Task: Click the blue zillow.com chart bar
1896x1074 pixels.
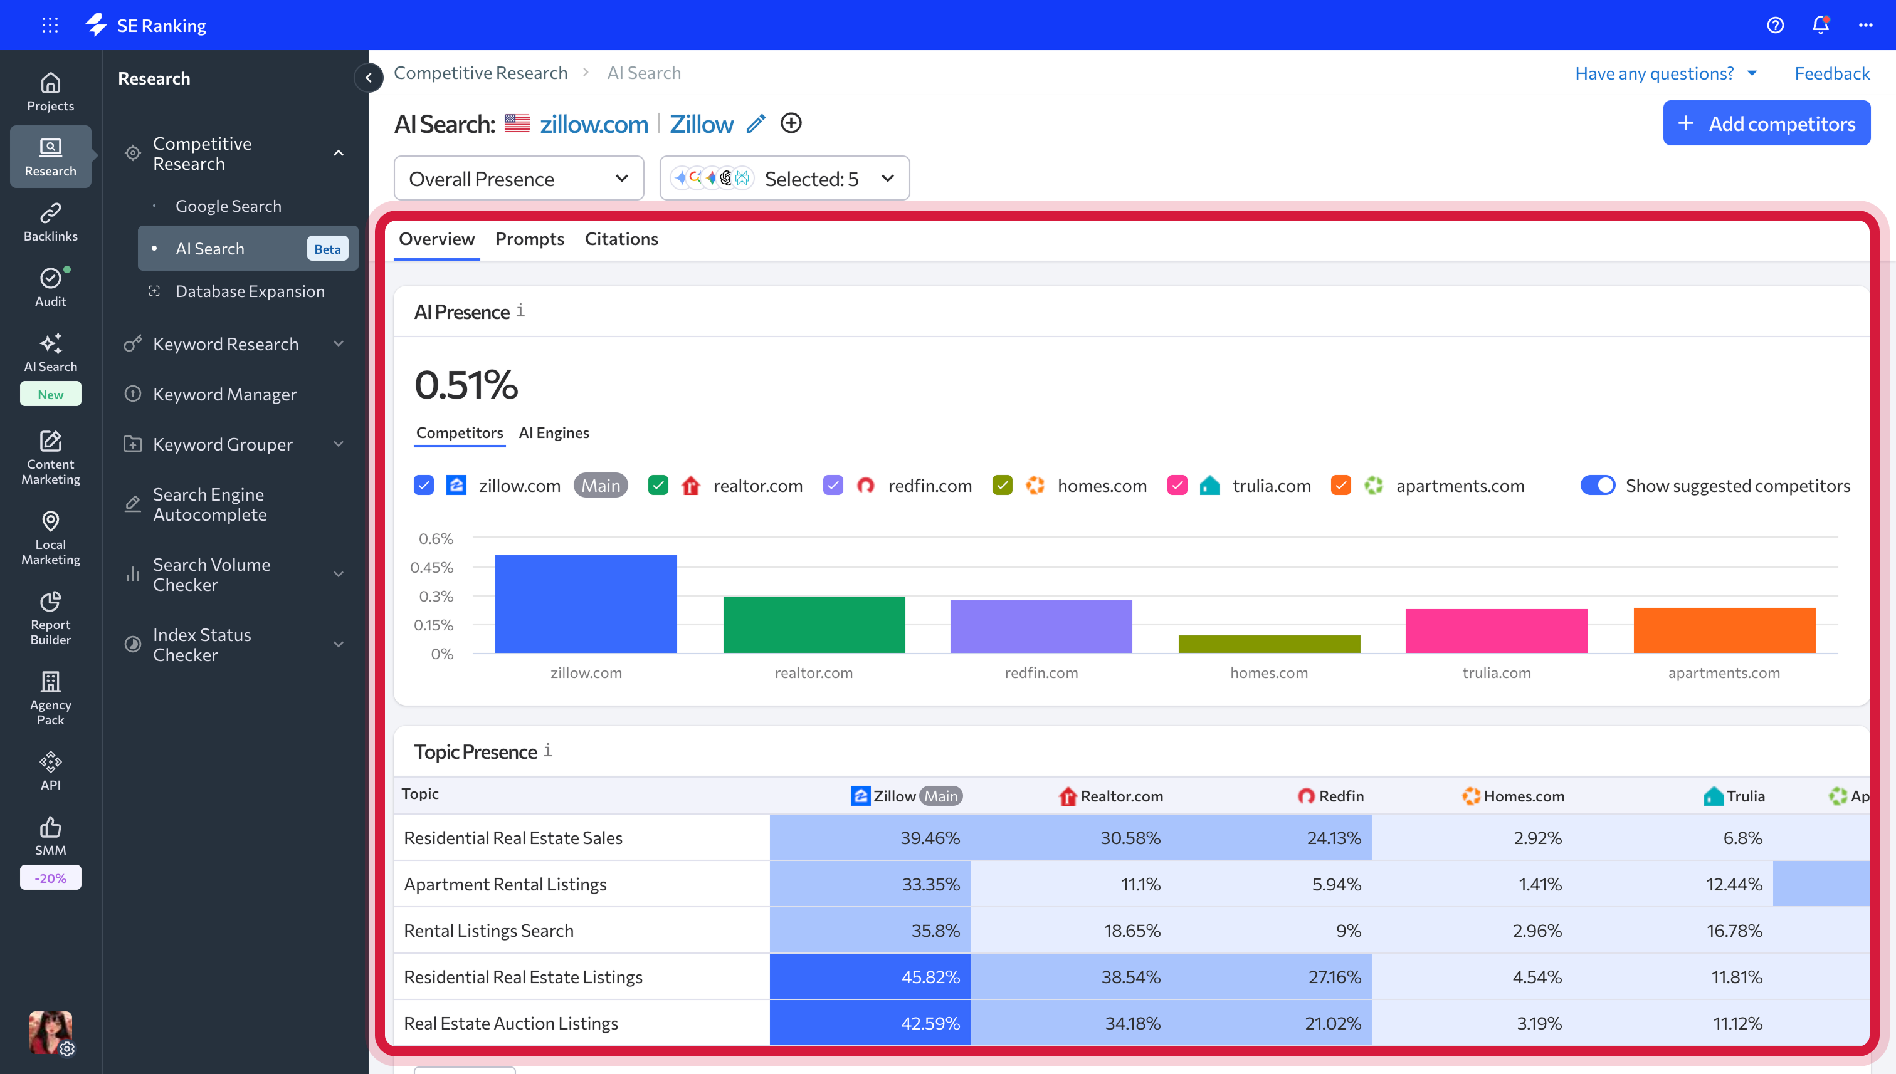Action: tap(586, 604)
